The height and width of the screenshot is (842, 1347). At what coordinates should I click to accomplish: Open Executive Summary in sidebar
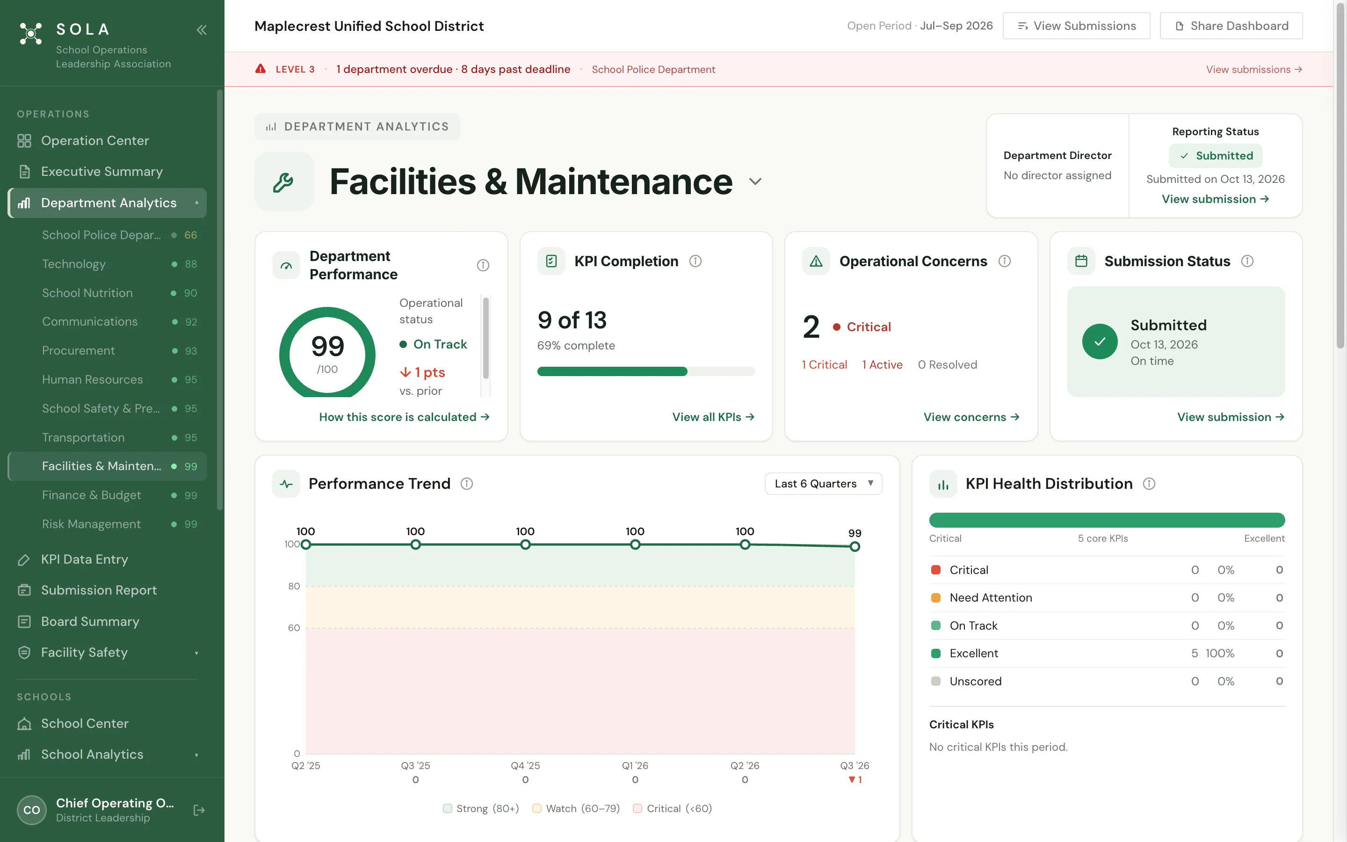pyautogui.click(x=108, y=172)
